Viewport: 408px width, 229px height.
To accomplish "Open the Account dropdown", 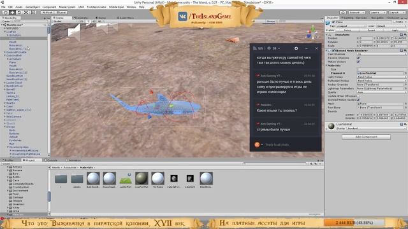I will pyautogui.click(x=357, y=12).
